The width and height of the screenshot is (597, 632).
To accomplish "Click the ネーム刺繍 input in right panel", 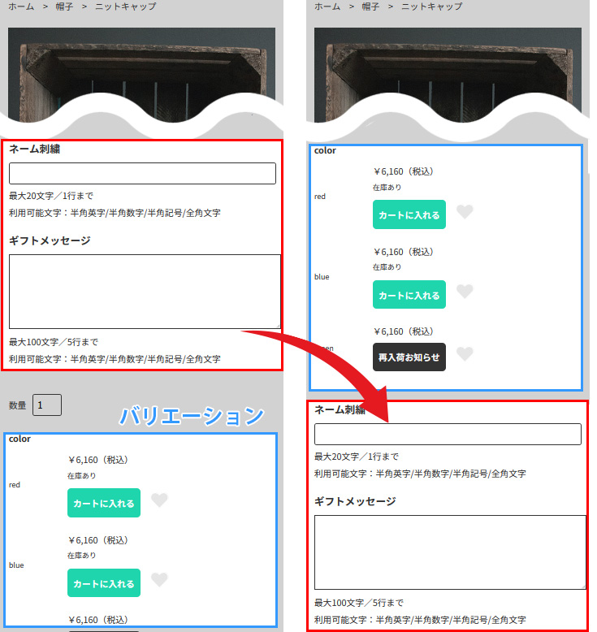I will [x=448, y=434].
